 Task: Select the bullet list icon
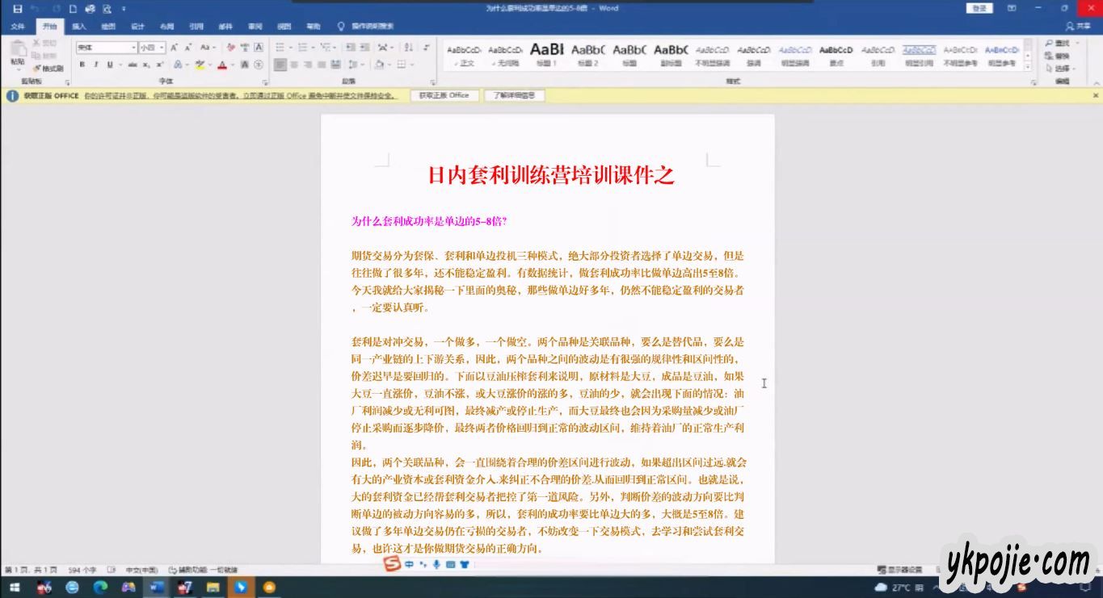(x=280, y=48)
